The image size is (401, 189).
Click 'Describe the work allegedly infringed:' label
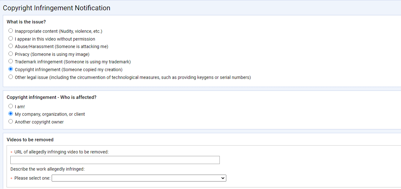[48, 169]
